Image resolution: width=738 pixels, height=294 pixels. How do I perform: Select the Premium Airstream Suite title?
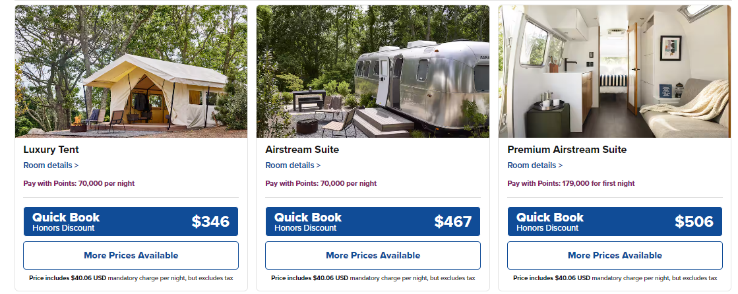point(567,150)
